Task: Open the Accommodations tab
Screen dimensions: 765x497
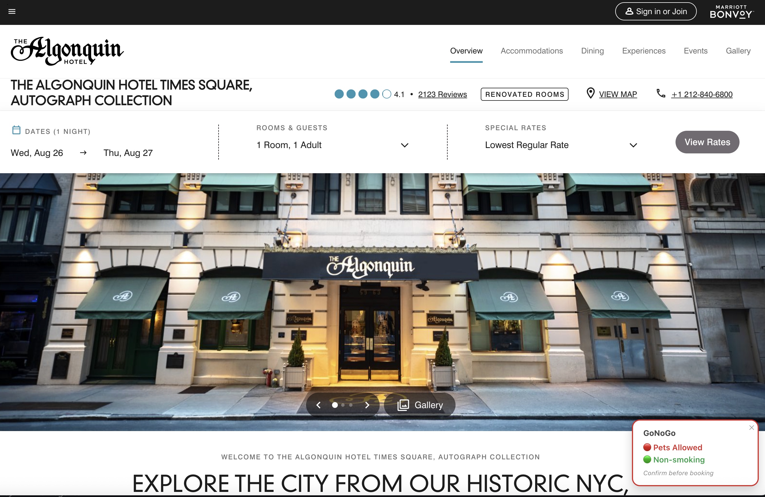Action: click(532, 51)
